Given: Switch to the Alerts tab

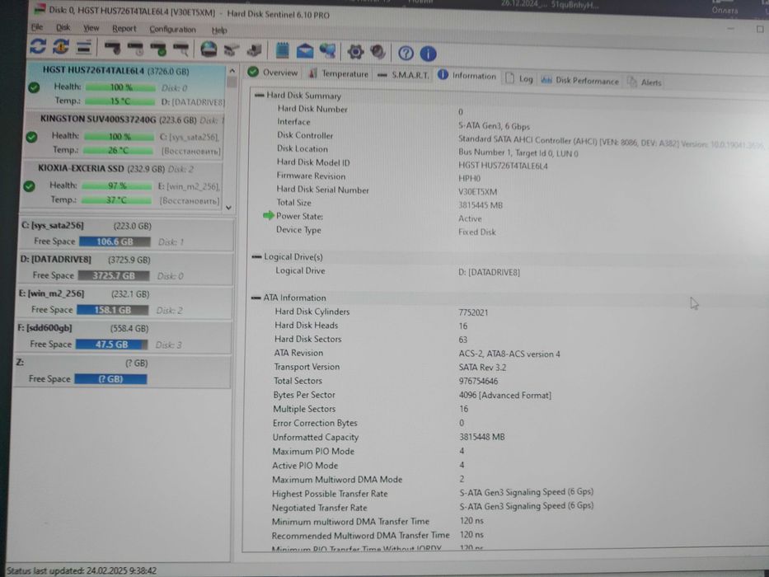Looking at the screenshot, I should [645, 82].
